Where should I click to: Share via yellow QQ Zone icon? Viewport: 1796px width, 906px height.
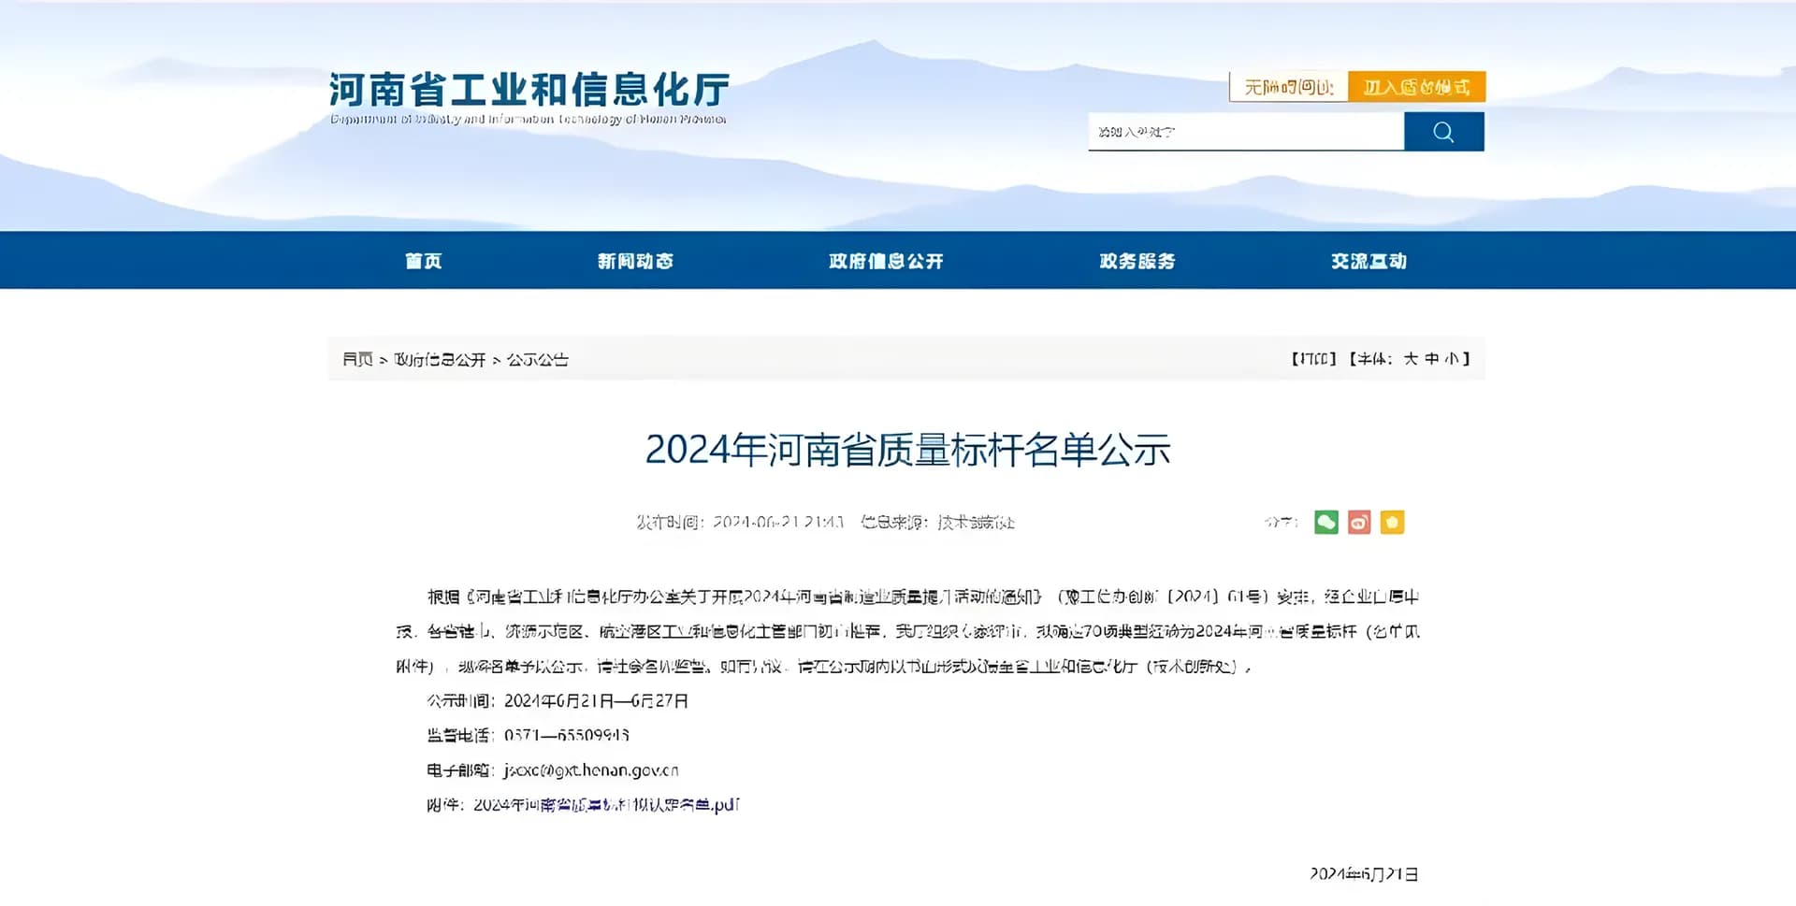[x=1392, y=522]
